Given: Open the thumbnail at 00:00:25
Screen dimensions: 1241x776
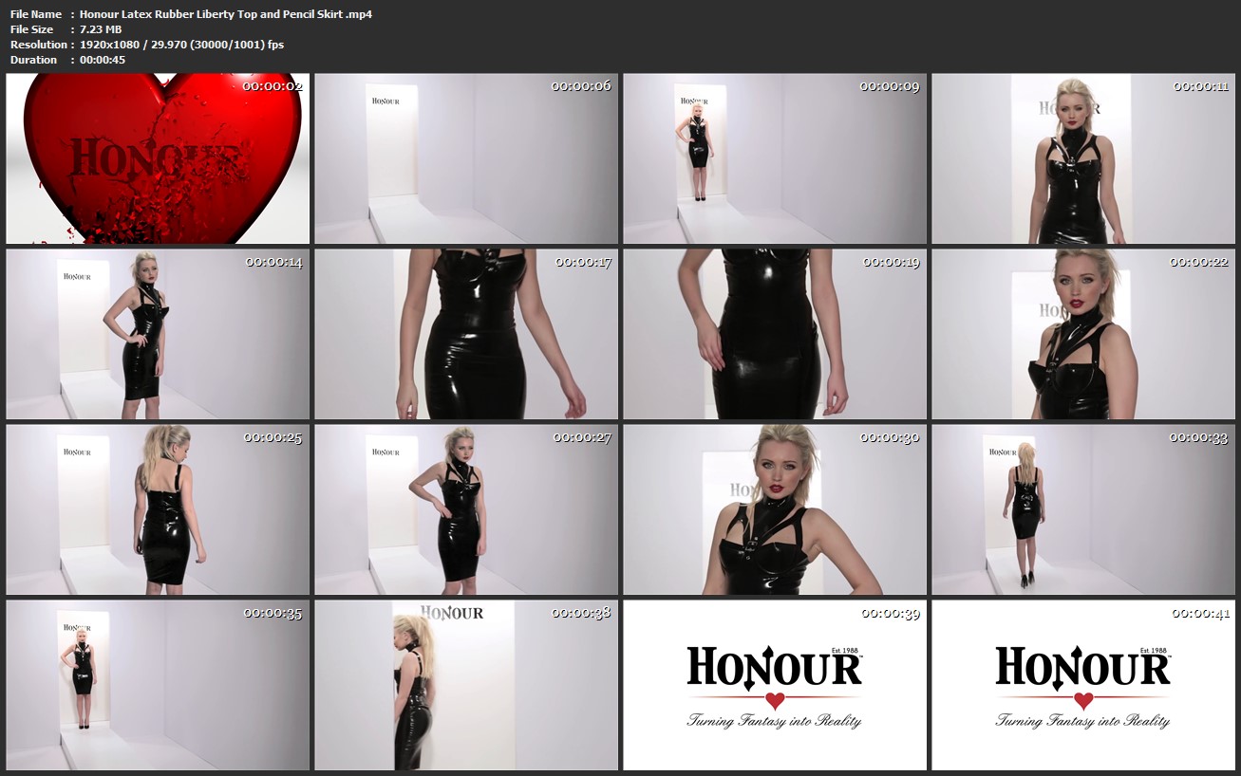Looking at the screenshot, I should pos(158,509).
